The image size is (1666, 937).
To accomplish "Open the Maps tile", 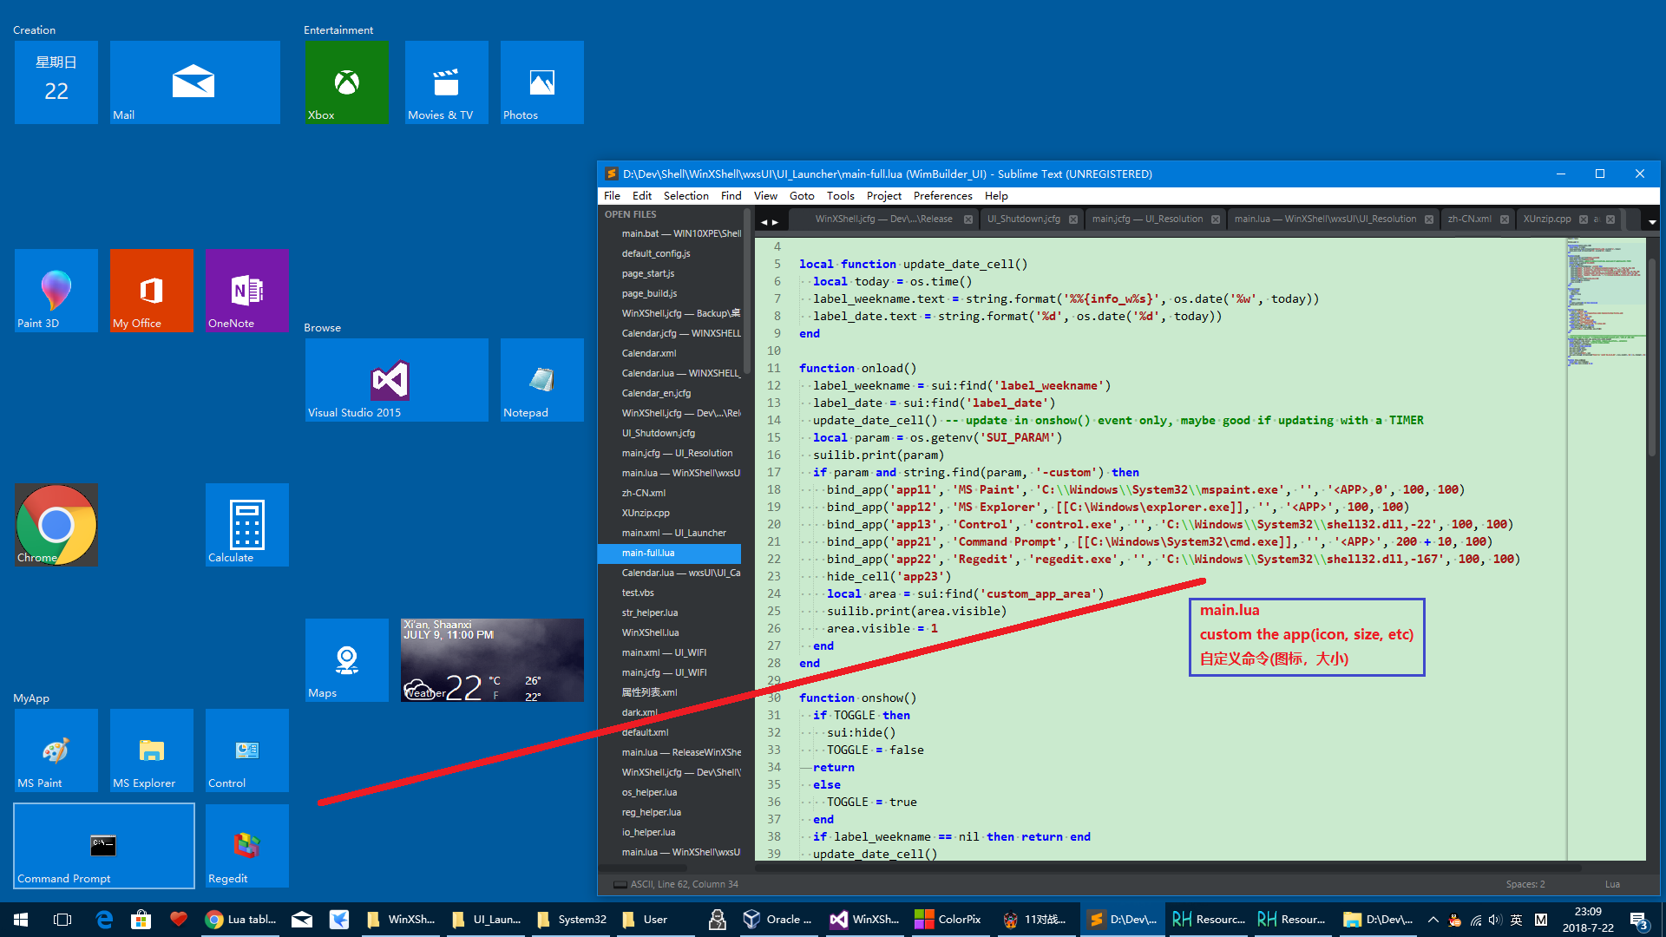I will 346,660.
